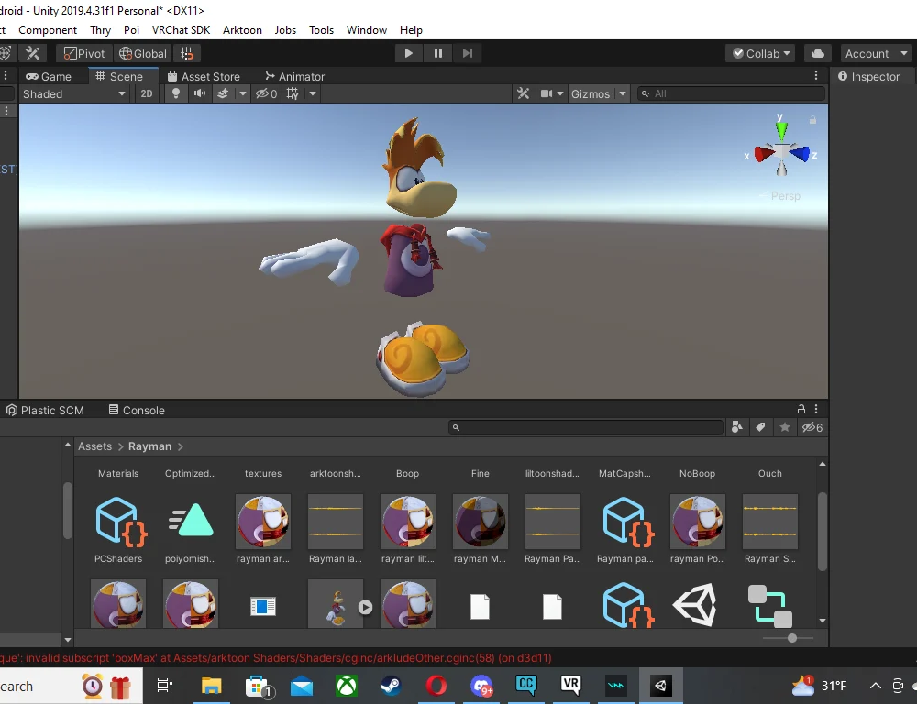The width and height of the screenshot is (917, 704).
Task: Toggle scene lighting in the Scene view toolbar
Action: point(175,93)
